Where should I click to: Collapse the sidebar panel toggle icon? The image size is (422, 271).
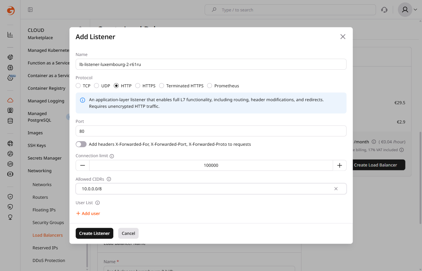click(30, 10)
